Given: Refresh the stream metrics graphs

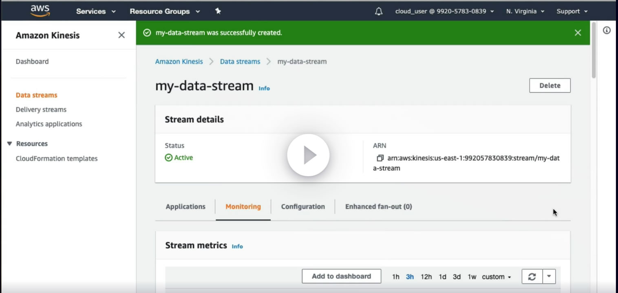Looking at the screenshot, I should (532, 277).
